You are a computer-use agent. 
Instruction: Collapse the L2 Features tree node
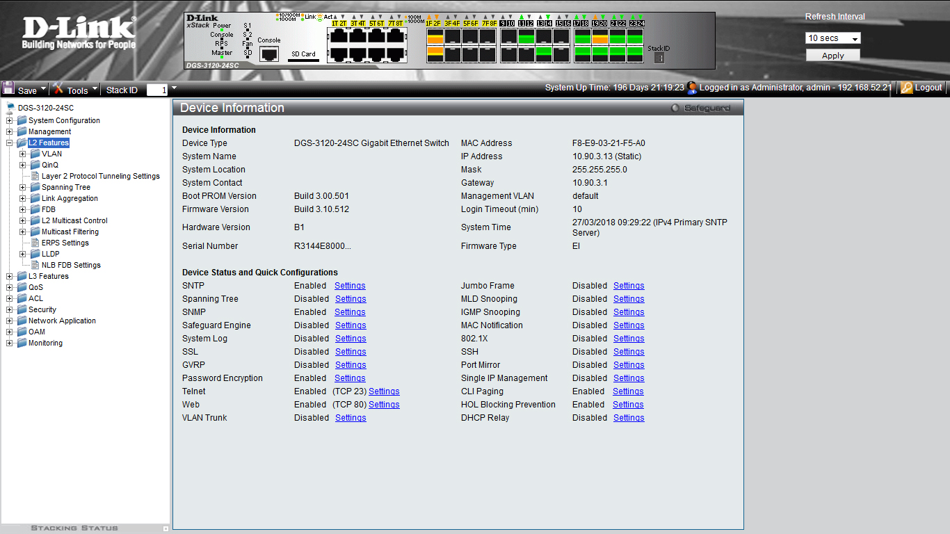click(10, 143)
